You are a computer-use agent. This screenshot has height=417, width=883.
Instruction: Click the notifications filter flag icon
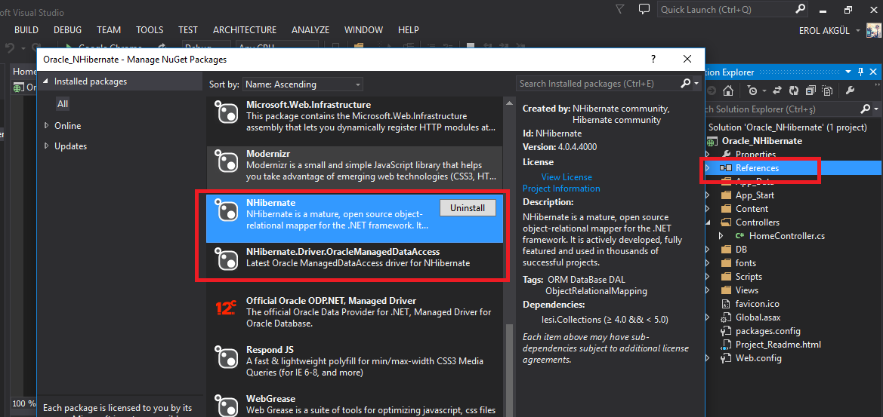point(620,10)
